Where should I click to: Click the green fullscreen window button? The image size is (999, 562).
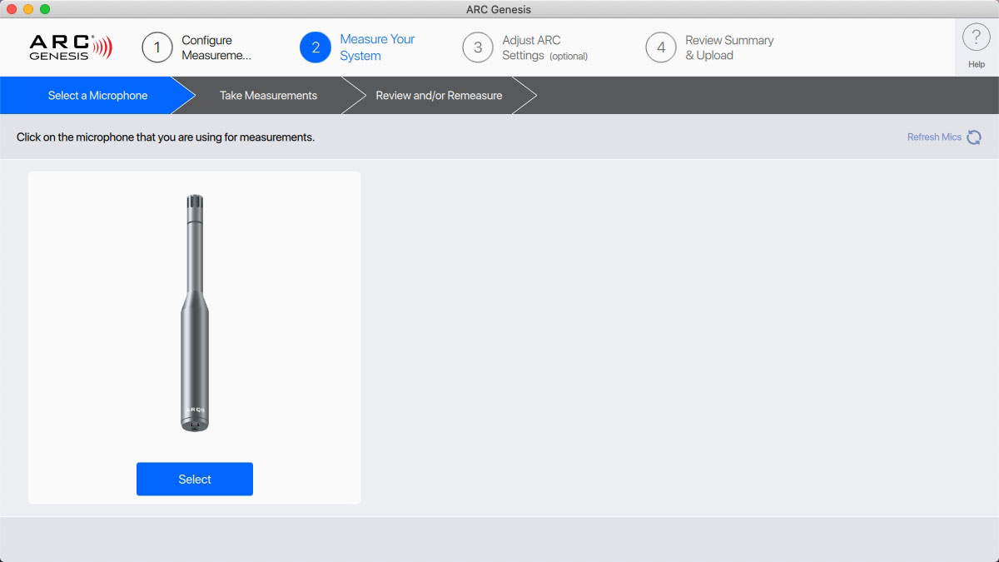coord(45,9)
